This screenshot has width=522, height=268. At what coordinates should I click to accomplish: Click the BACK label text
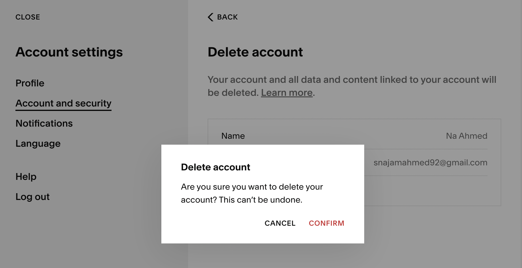[x=227, y=17]
